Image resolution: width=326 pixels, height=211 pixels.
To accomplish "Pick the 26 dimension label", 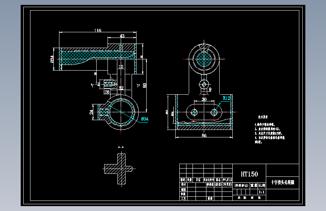I will pos(107,92).
